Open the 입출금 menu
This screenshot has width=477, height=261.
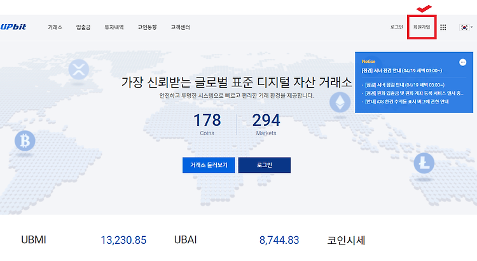click(83, 27)
